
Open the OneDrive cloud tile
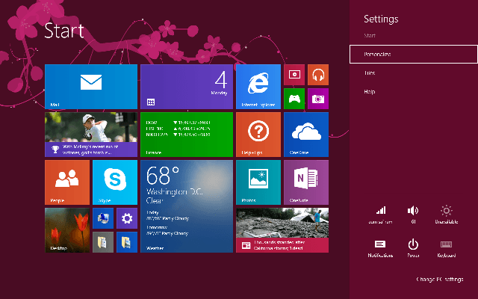pyautogui.click(x=306, y=135)
